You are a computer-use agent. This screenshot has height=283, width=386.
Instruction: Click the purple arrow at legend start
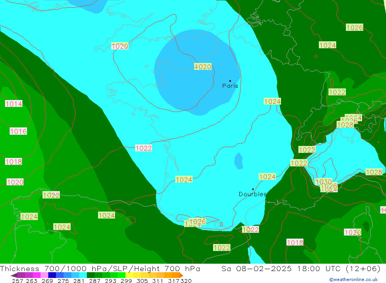point(14,275)
